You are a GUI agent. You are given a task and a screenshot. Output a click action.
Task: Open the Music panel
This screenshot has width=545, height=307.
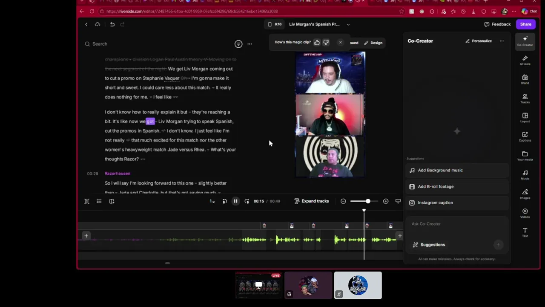pos(525,175)
